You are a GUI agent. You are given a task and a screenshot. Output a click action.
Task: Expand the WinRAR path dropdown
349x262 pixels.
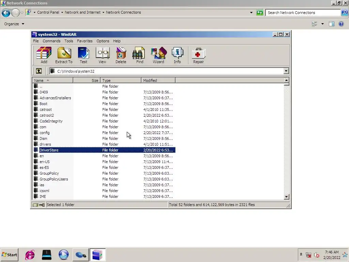coord(286,71)
